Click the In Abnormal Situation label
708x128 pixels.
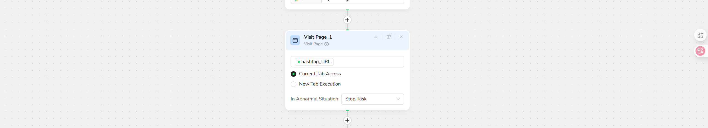click(x=314, y=99)
